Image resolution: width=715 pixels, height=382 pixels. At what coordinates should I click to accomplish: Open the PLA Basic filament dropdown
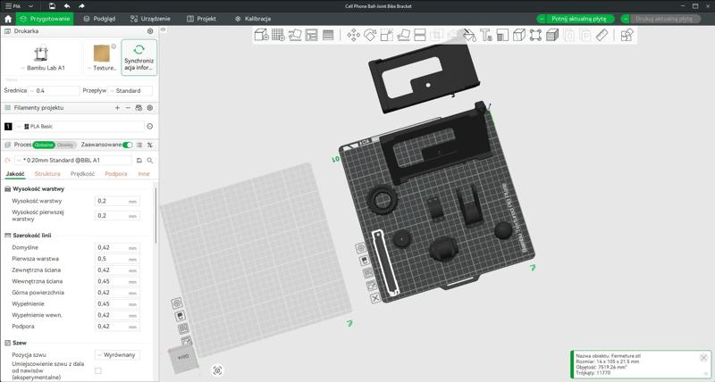(x=80, y=127)
